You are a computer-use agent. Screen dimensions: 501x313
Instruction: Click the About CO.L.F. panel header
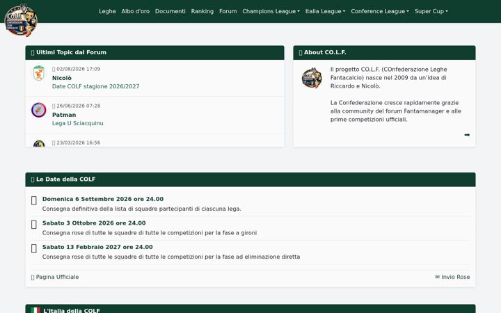384,52
